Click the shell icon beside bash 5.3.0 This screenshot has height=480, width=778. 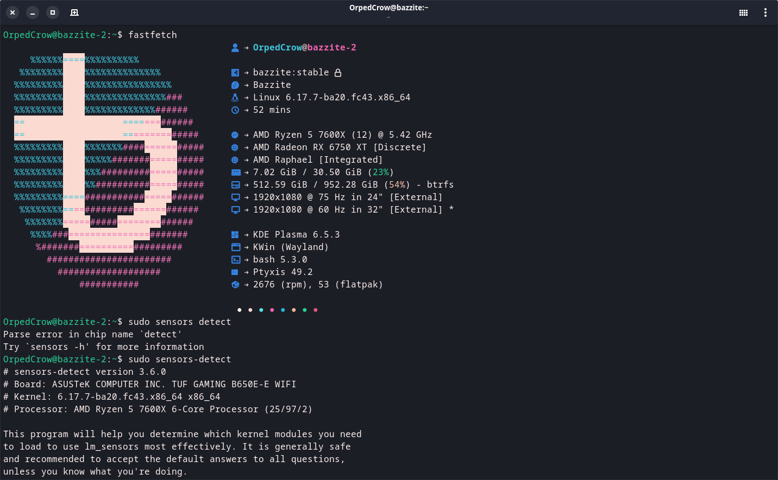pyautogui.click(x=235, y=260)
